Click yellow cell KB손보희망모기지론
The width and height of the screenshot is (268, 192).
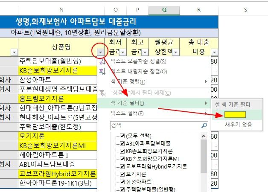pyautogui.click(x=58, y=70)
